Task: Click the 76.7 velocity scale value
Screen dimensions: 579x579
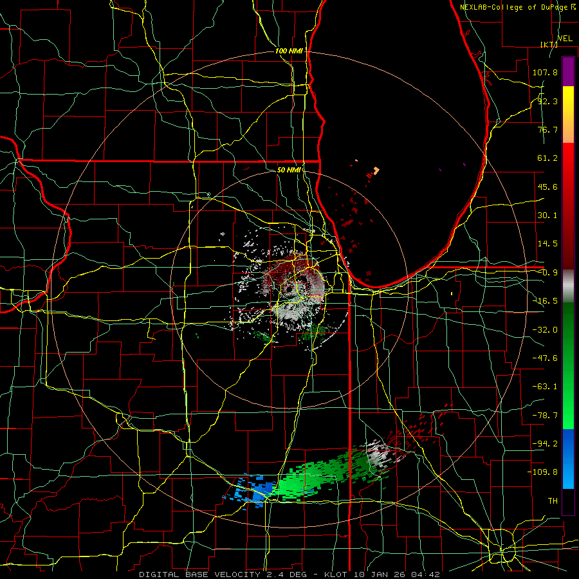Action: pos(547,129)
